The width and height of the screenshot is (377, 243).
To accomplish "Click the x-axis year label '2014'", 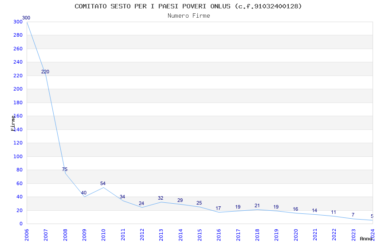I will [x=181, y=235].
